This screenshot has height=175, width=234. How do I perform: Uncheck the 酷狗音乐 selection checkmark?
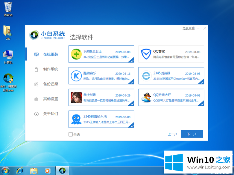click(132, 82)
